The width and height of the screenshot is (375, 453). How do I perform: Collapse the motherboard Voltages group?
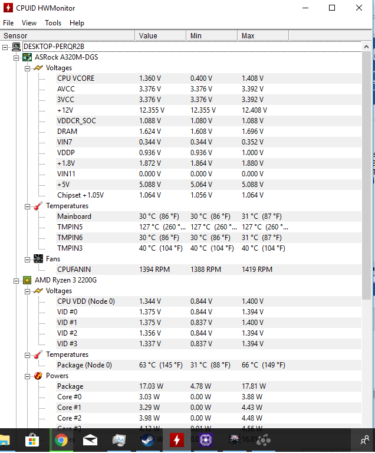tap(28, 68)
